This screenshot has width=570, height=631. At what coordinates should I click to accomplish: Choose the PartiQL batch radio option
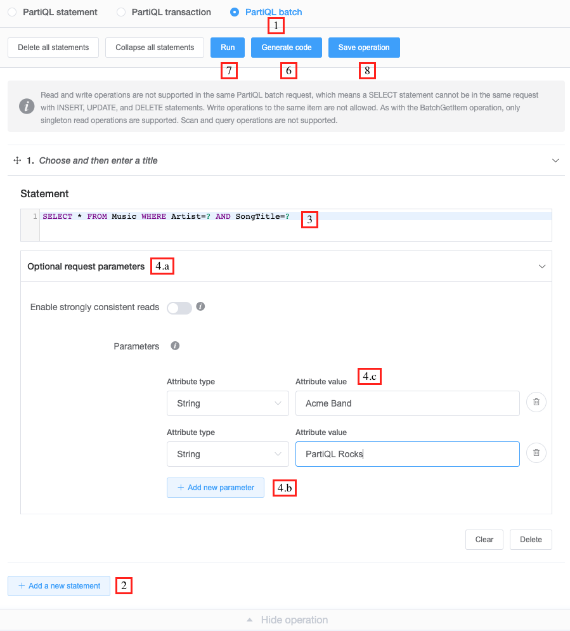(x=235, y=12)
